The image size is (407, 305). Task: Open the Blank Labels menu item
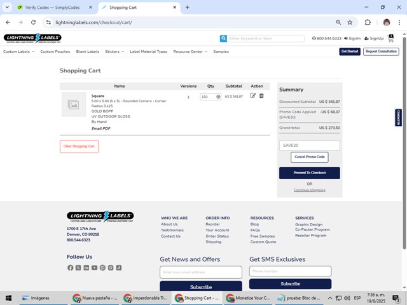point(88,51)
